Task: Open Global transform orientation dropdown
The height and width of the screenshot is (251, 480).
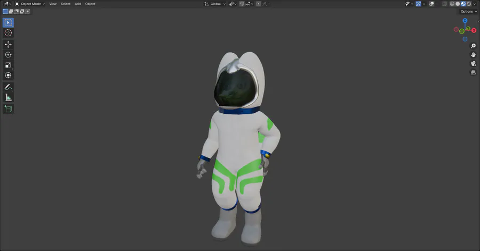Action: [215, 4]
